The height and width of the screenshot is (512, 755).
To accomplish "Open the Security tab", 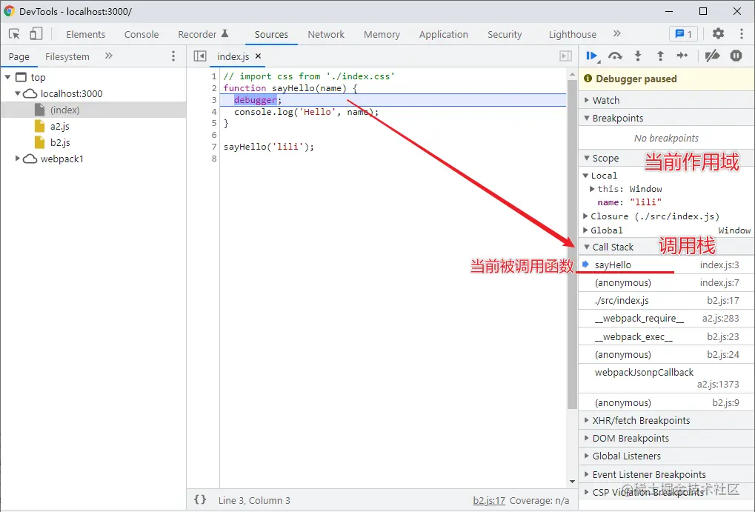I will [504, 34].
